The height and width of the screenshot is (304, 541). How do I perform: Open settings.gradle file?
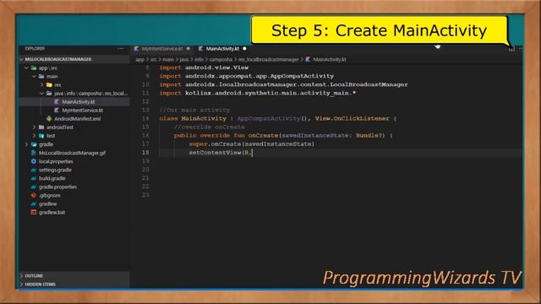(x=55, y=170)
